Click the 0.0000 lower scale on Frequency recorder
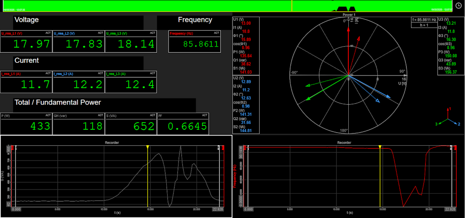The height and width of the screenshot is (218, 465). (x=240, y=201)
